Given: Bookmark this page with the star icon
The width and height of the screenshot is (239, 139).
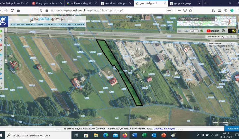Looking at the screenshot, I should (x=190, y=10).
